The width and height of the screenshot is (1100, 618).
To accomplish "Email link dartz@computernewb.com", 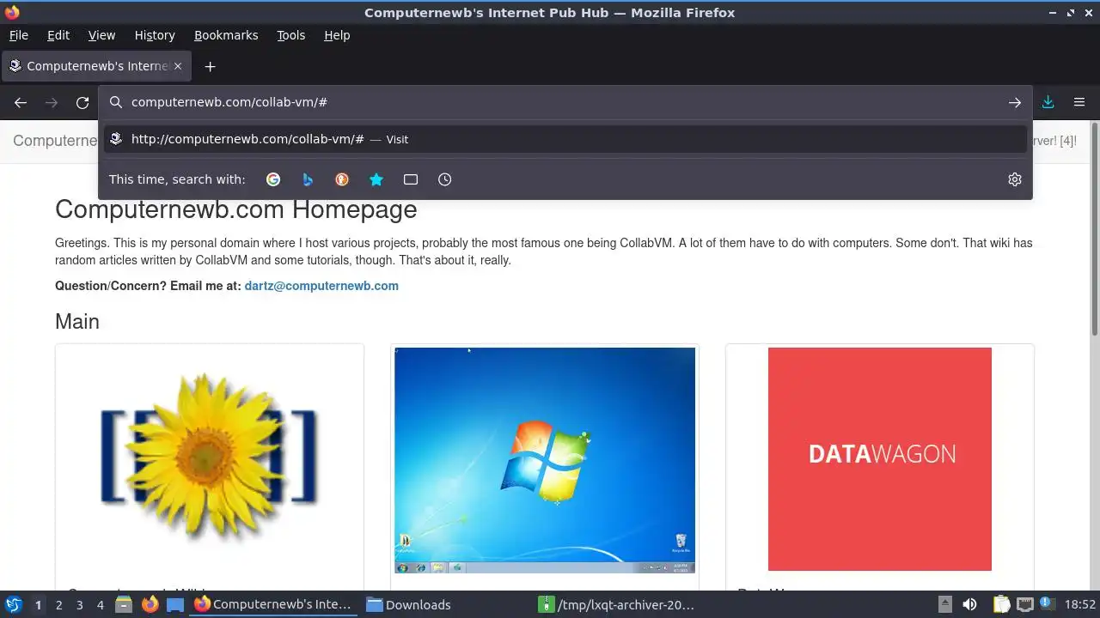I will [321, 286].
